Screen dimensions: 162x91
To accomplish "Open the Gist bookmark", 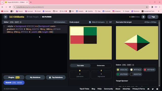I will 55,11.
